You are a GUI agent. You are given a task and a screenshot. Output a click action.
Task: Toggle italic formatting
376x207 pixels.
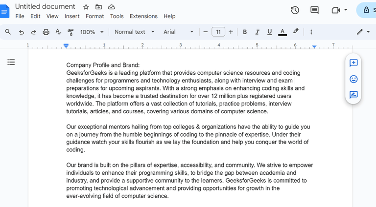pos(258,32)
